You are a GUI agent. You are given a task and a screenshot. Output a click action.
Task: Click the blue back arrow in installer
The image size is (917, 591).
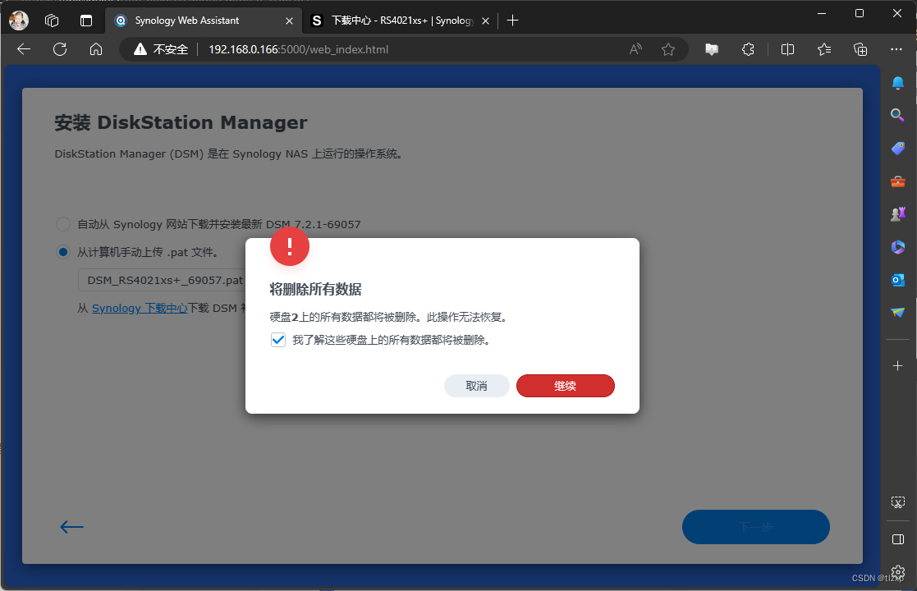[x=72, y=527]
